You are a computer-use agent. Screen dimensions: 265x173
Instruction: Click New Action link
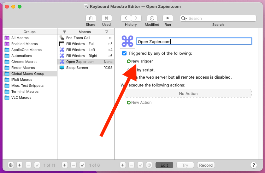click(x=141, y=103)
